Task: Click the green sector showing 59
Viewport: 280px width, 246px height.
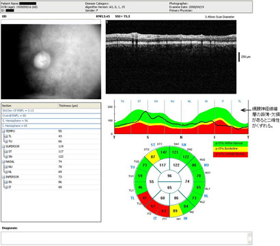Action: [x=140, y=176]
